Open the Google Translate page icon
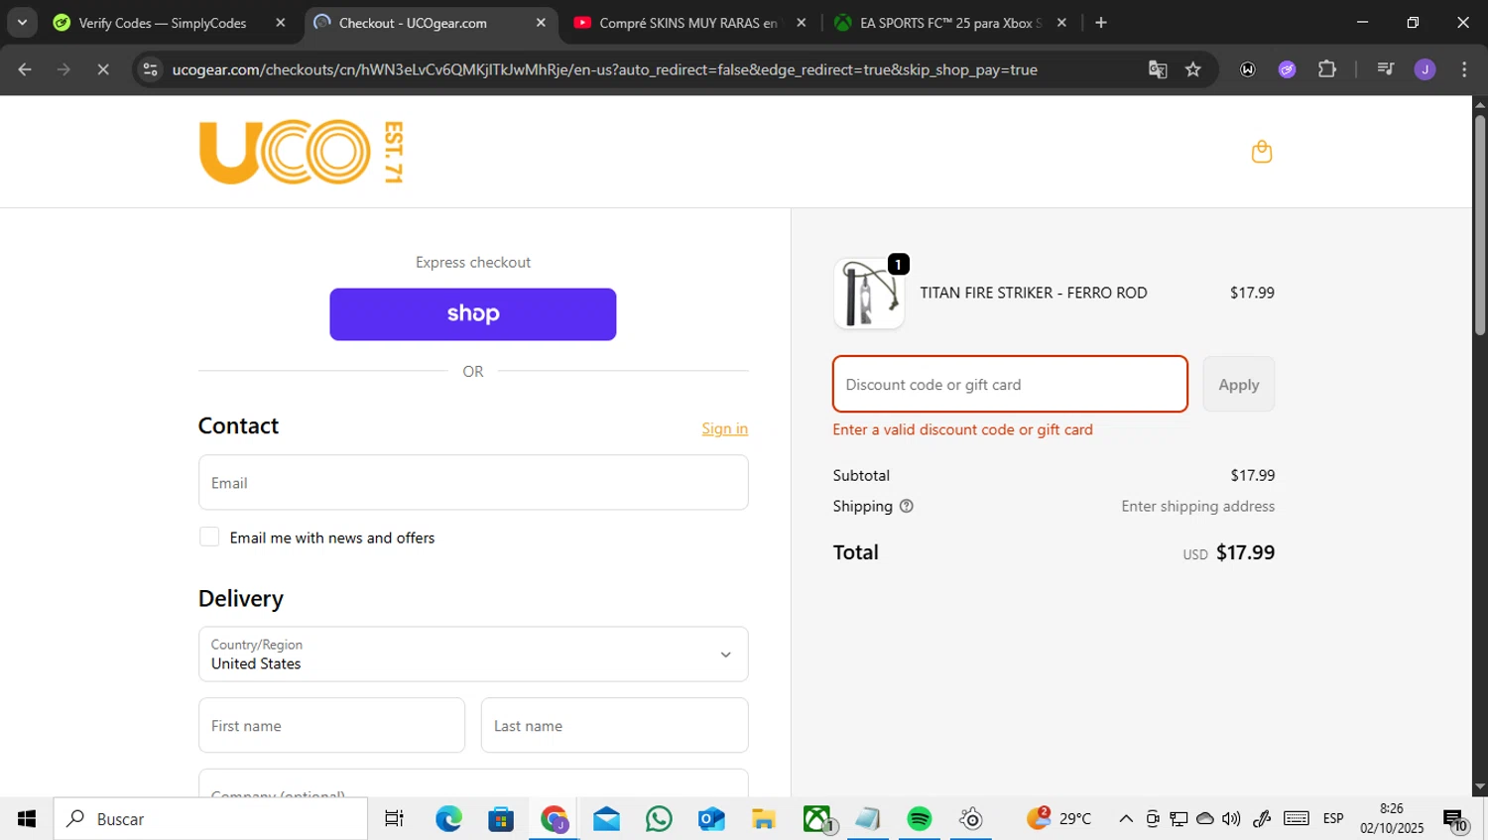The height and width of the screenshot is (840, 1488). click(x=1158, y=69)
